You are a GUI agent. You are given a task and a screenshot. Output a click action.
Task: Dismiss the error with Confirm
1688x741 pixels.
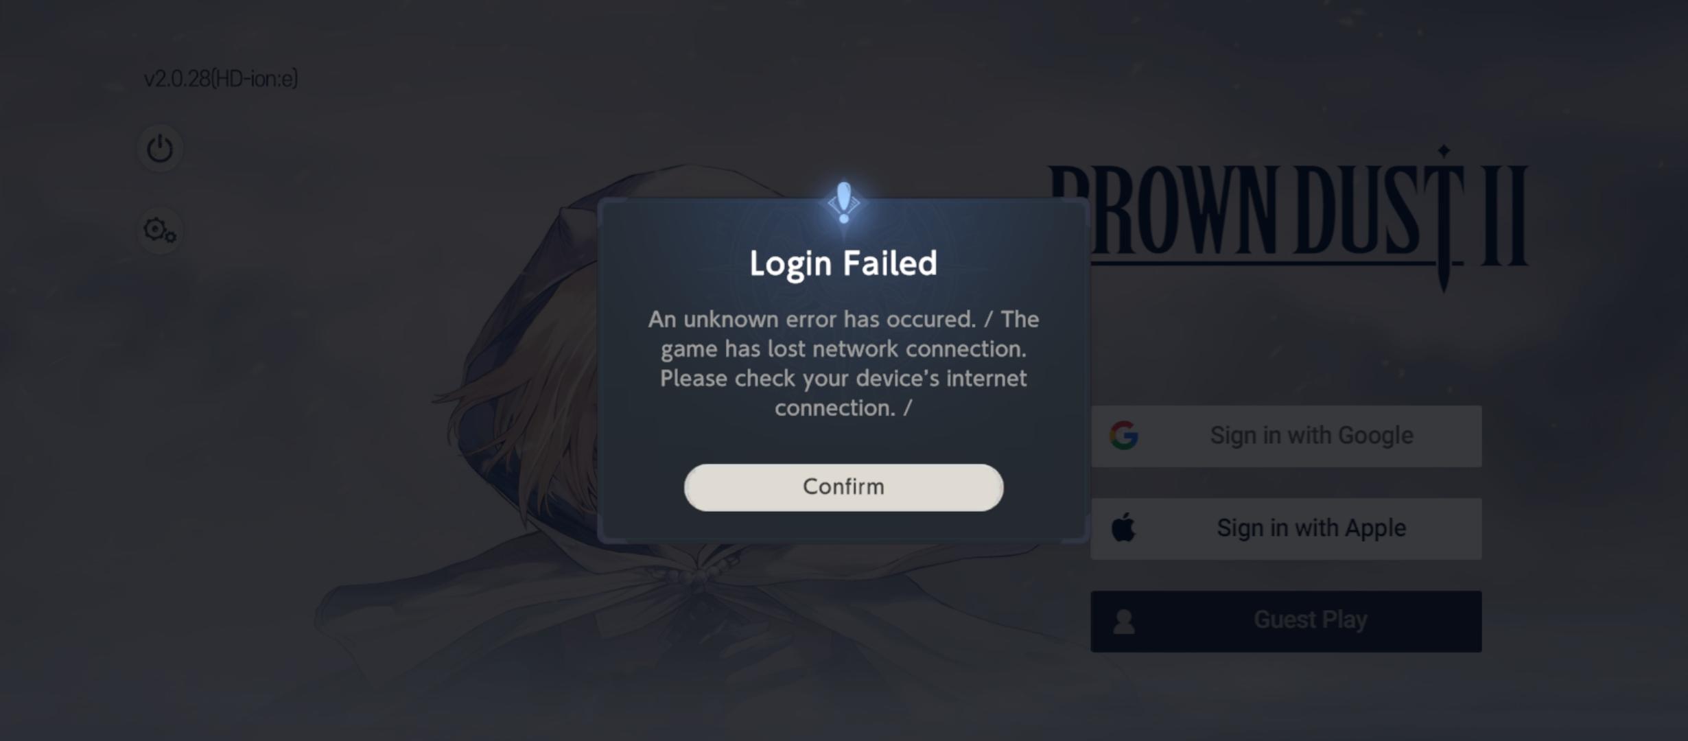click(x=843, y=487)
